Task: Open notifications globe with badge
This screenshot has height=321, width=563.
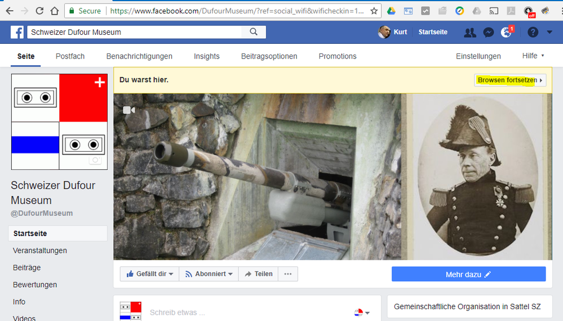Action: point(507,32)
